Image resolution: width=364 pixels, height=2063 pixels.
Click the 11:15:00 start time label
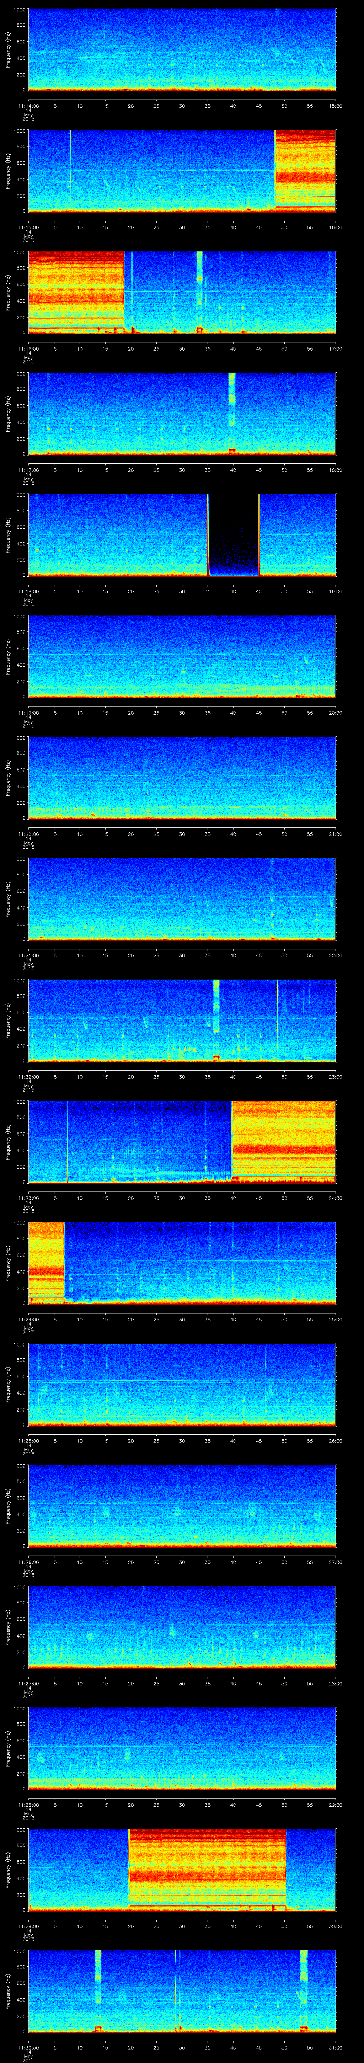point(28,228)
